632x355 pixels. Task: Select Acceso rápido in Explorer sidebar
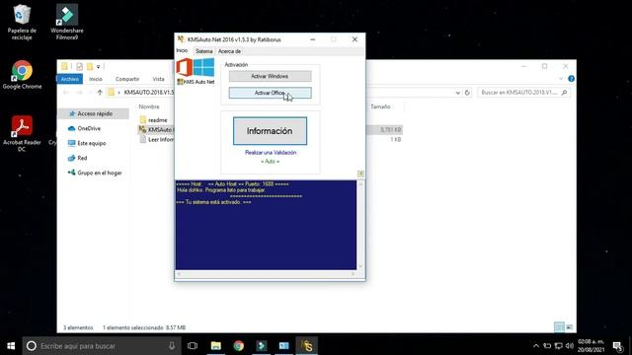[x=94, y=114]
